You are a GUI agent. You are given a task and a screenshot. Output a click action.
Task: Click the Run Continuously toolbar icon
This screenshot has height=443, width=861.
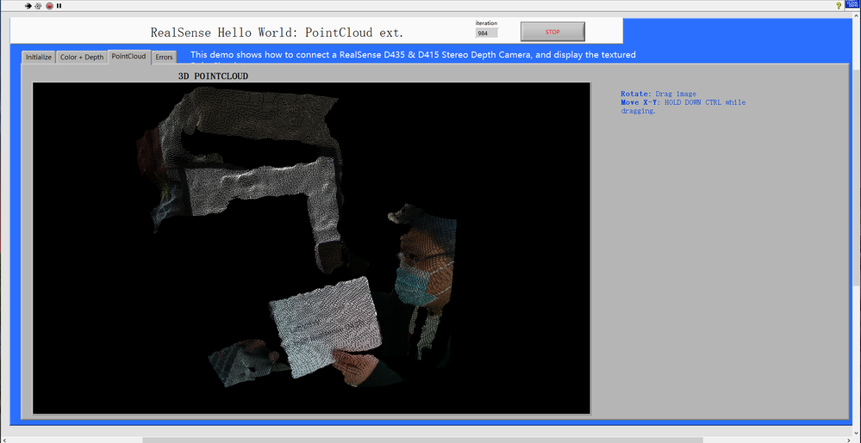[38, 5]
